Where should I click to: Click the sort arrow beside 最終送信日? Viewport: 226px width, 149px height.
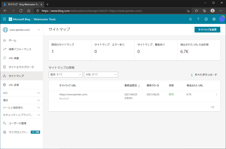point(139,86)
